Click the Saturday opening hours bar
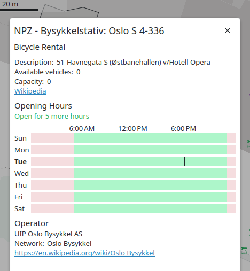 click(133, 208)
